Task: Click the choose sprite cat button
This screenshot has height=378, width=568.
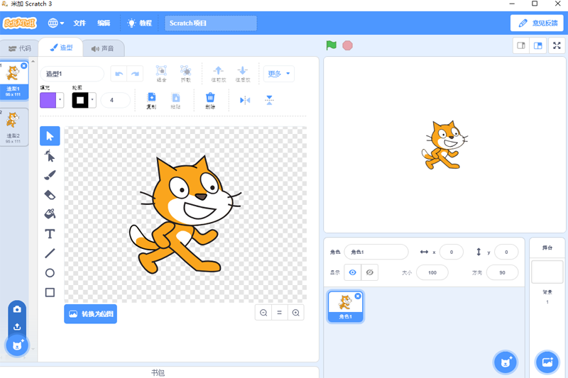Action: pyautogui.click(x=506, y=362)
